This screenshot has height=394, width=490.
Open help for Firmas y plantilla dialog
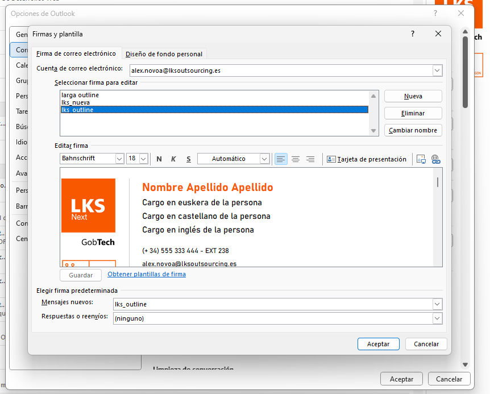[413, 34]
